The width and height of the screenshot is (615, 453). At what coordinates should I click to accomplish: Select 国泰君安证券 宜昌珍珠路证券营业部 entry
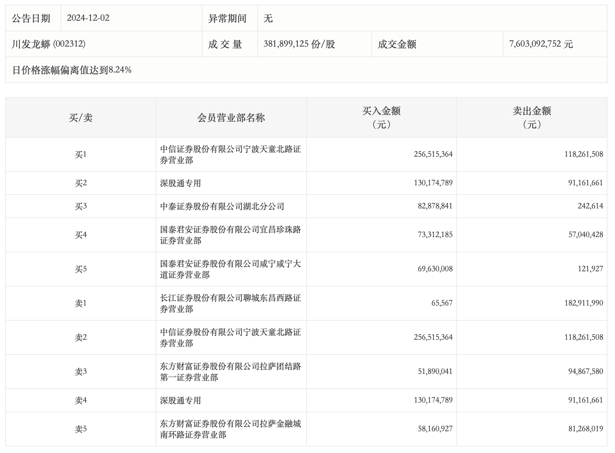coord(230,235)
